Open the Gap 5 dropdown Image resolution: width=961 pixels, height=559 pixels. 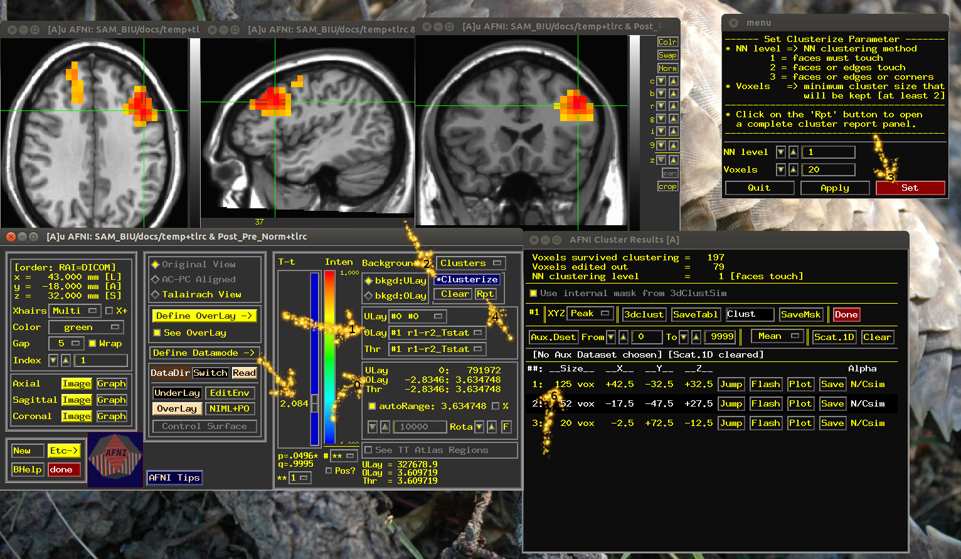point(66,343)
